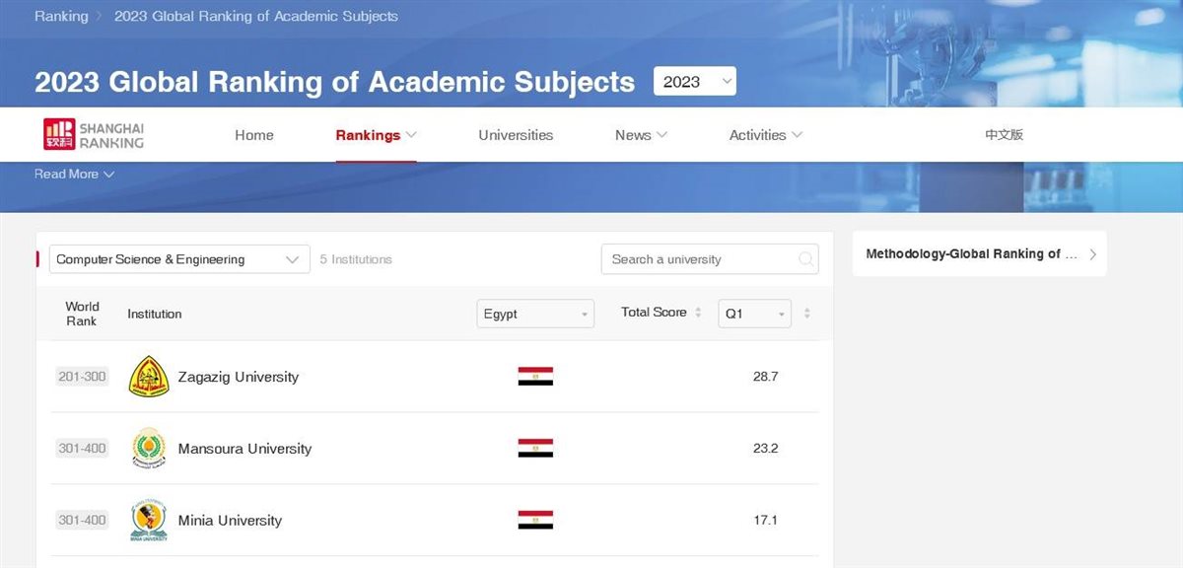This screenshot has height=568, width=1183.
Task: Click Egypt flag in Mansoura row
Action: pos(535,449)
